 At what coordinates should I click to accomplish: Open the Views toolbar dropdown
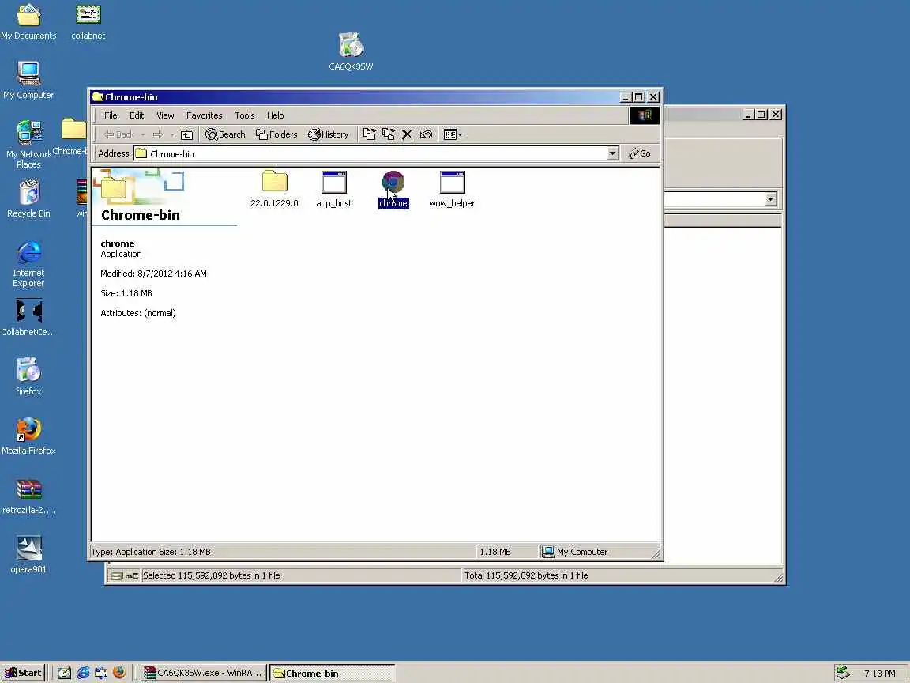(453, 134)
